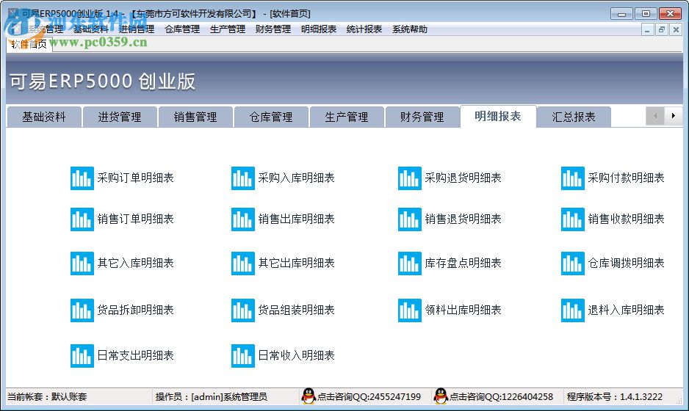Switch to the 生产管理 tab
689x411 pixels.
click(346, 117)
